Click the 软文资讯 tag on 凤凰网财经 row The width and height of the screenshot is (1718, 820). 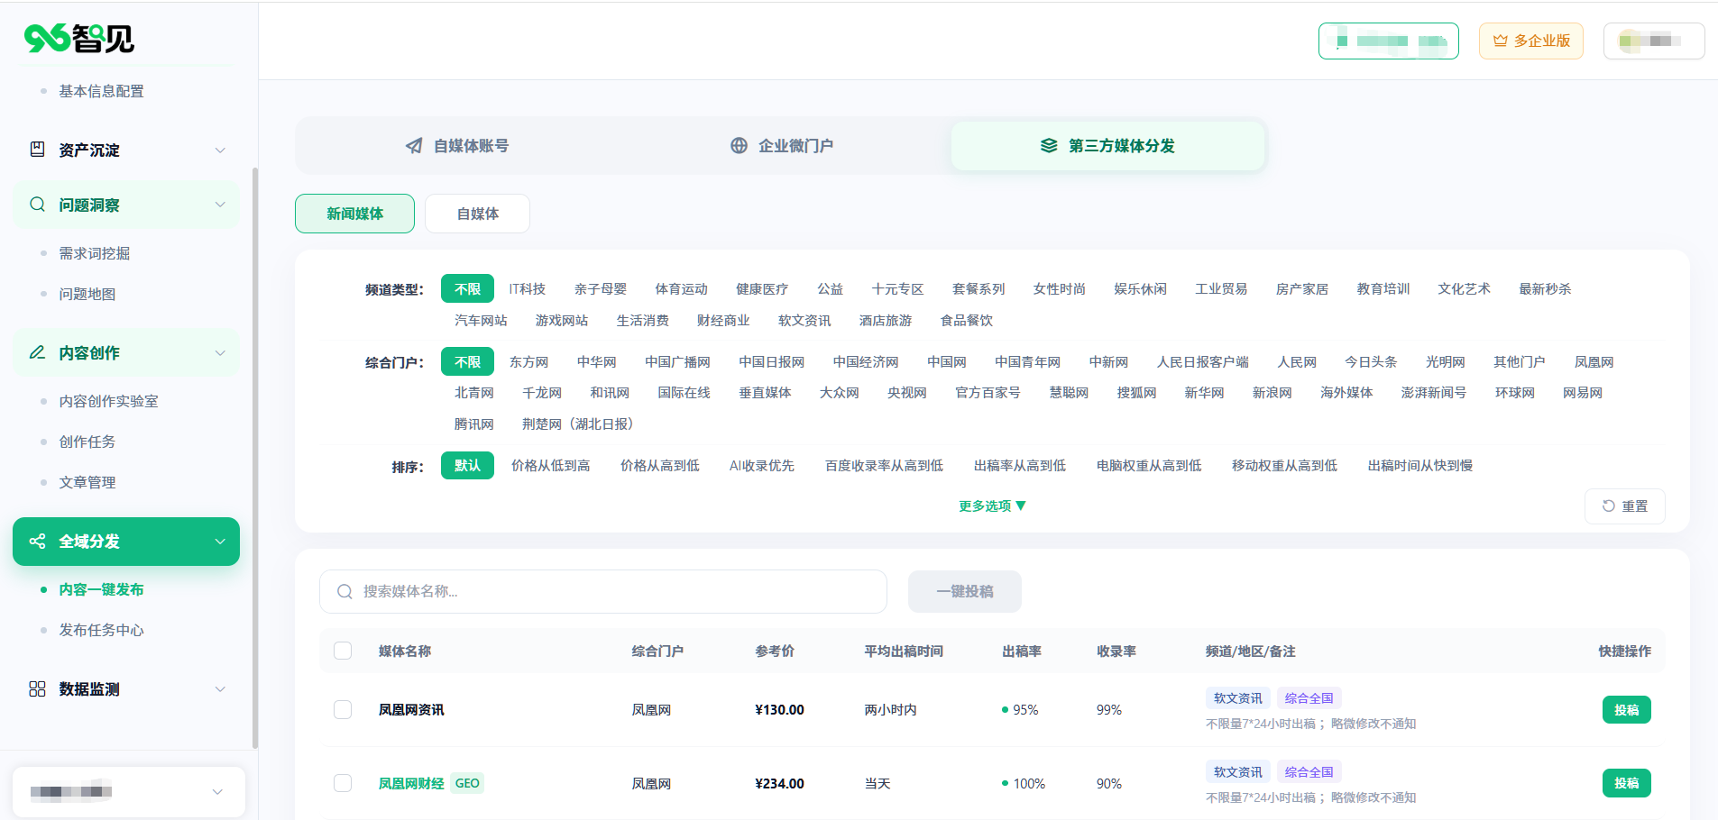pos(1238,772)
